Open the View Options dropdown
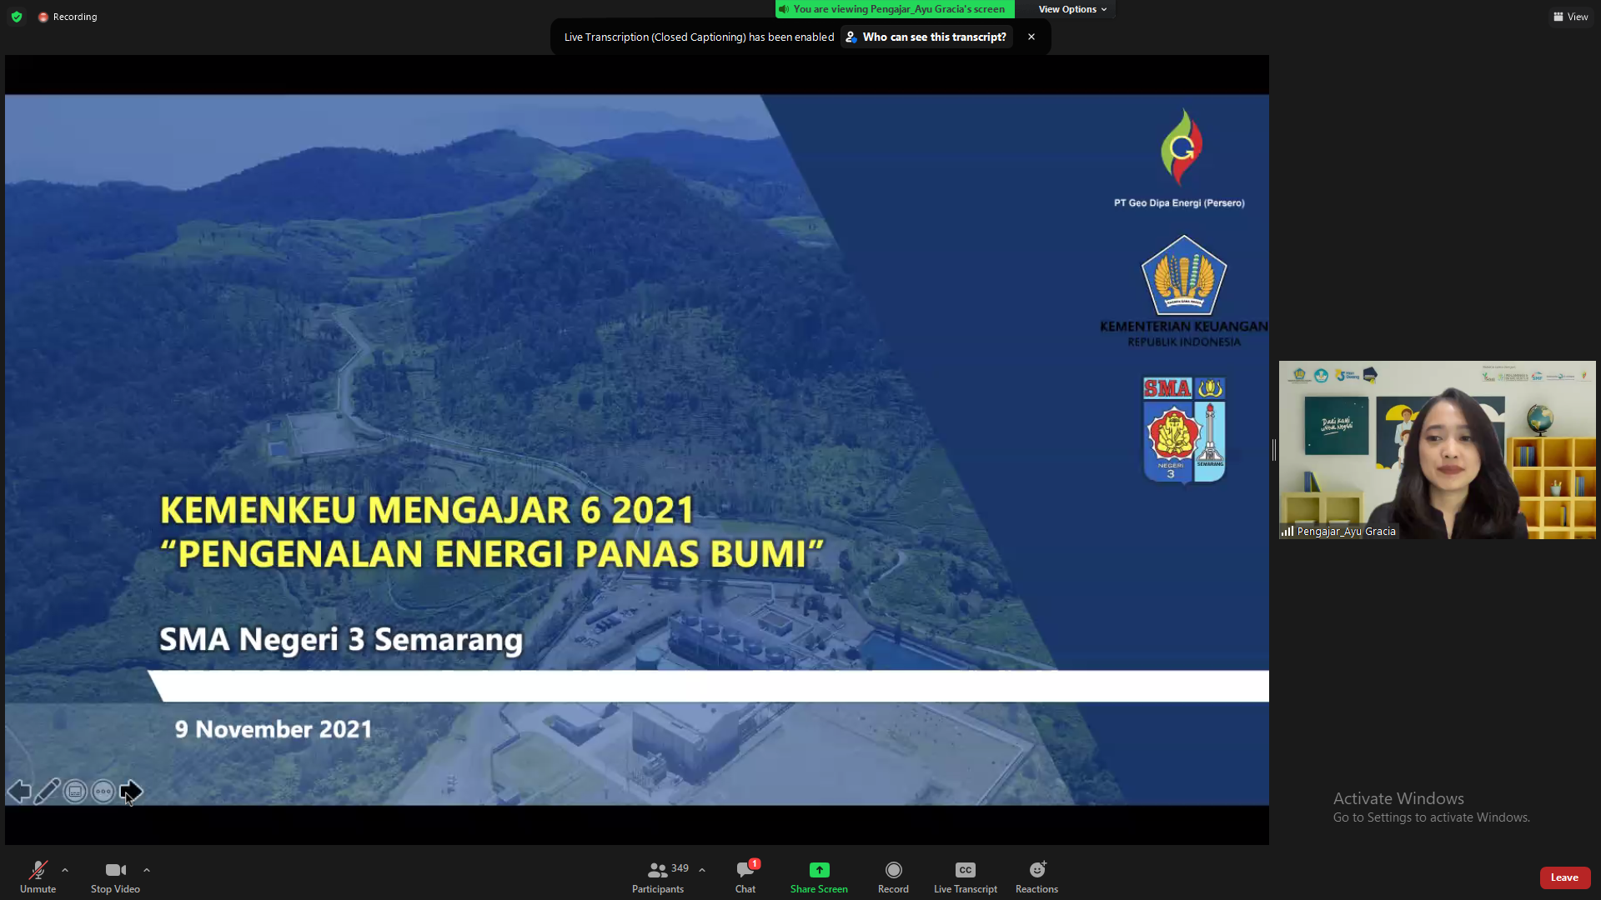Image resolution: width=1601 pixels, height=900 pixels. tap(1072, 9)
